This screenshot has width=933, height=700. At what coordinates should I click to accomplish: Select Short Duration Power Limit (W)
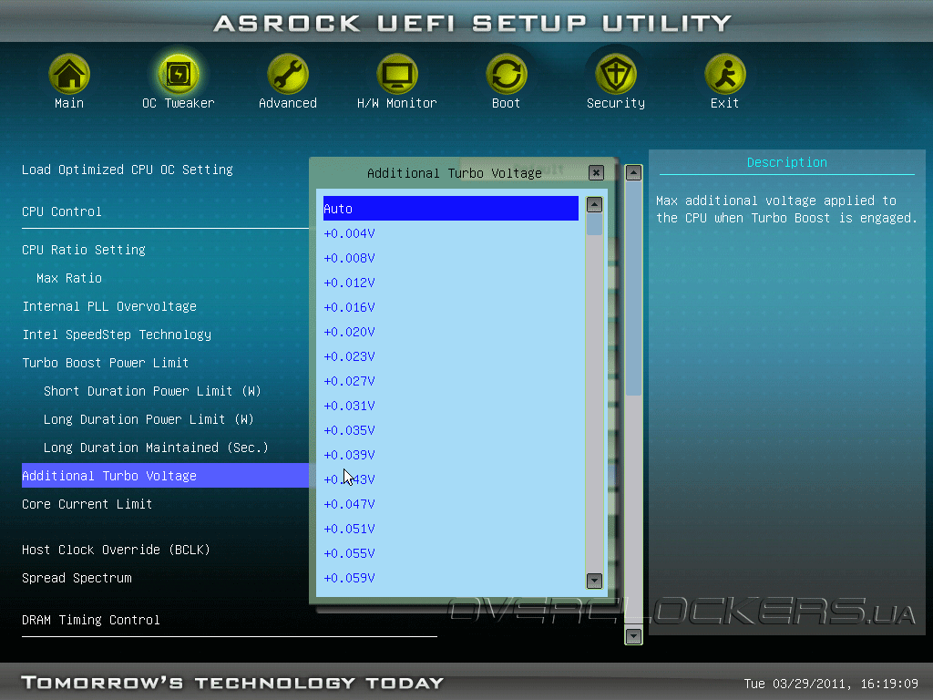152,391
